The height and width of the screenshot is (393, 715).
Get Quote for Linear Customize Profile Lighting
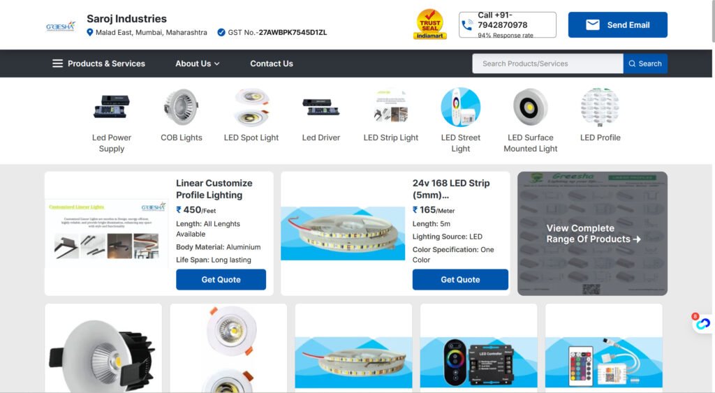221,279
